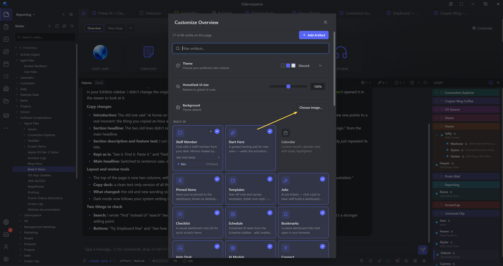Viewport: 503px width, 266px height.
Task: Open the settings gear beside Reporting
Action: (71, 14)
